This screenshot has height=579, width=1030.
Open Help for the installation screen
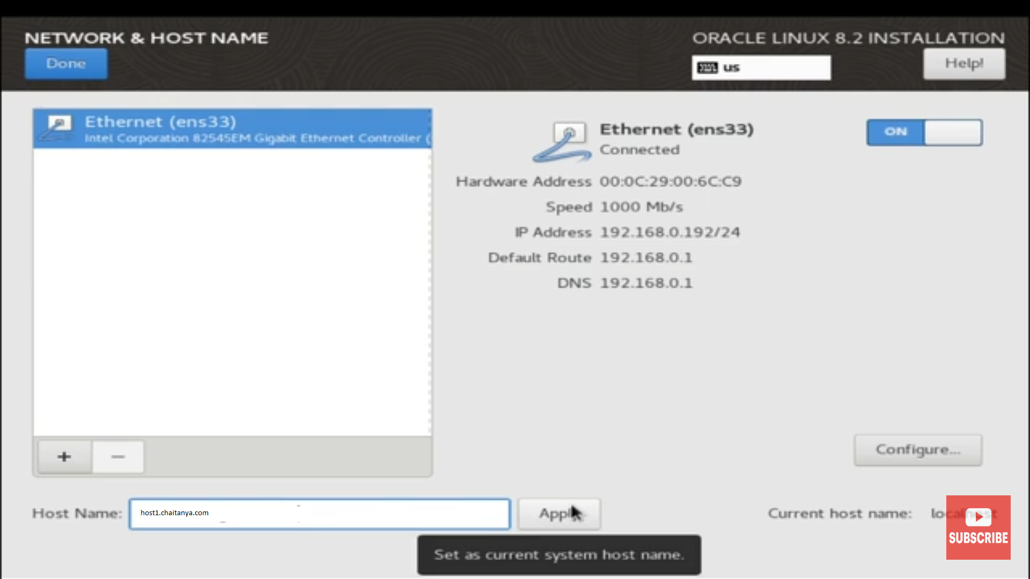click(964, 63)
